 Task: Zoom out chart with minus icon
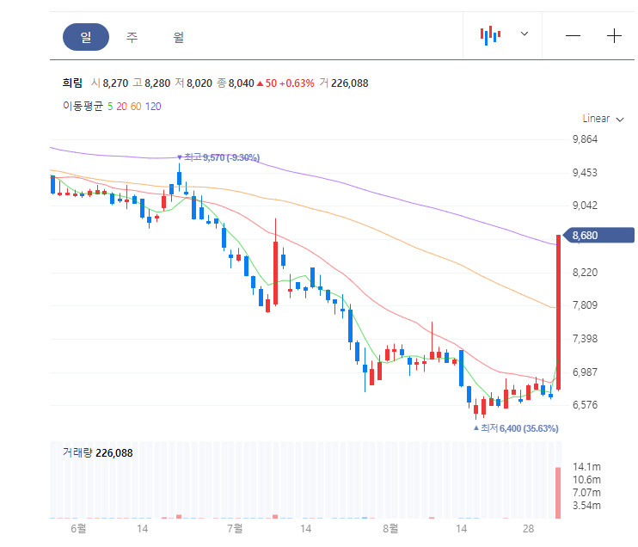(573, 36)
